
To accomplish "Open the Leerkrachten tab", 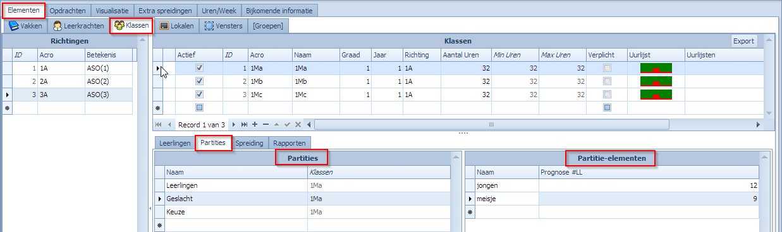I will [x=78, y=26].
